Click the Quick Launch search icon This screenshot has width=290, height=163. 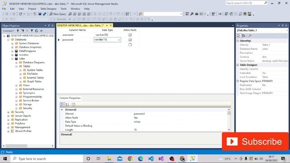pyautogui.click(x=266, y=3)
